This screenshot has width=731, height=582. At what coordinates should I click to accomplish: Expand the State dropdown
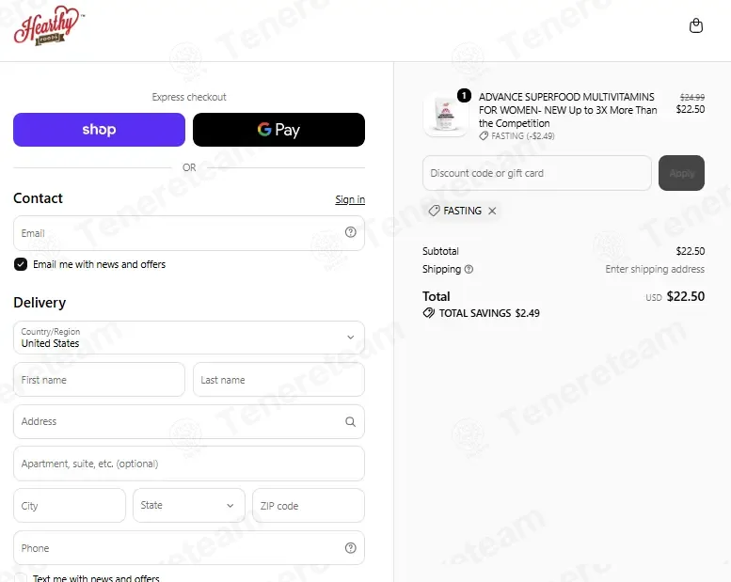(x=189, y=505)
